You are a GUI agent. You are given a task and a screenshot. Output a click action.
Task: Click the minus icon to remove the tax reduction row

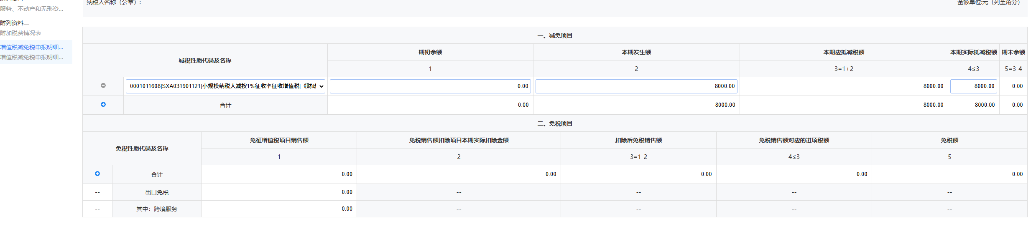tap(103, 86)
